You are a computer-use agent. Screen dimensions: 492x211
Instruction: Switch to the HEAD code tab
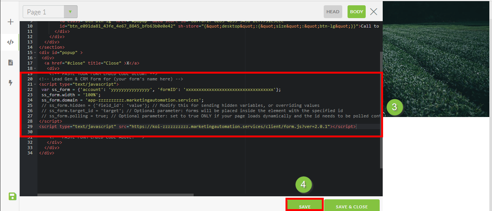click(x=333, y=12)
